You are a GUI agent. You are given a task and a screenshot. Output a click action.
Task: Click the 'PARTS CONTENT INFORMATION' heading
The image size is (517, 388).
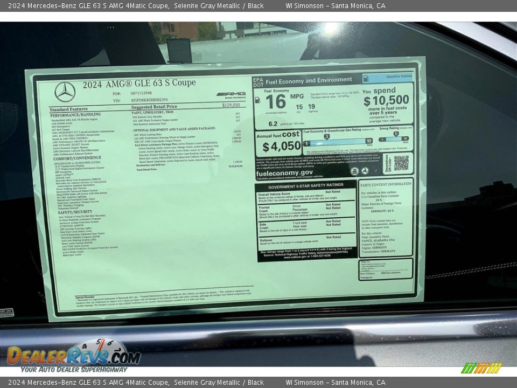(x=386, y=184)
